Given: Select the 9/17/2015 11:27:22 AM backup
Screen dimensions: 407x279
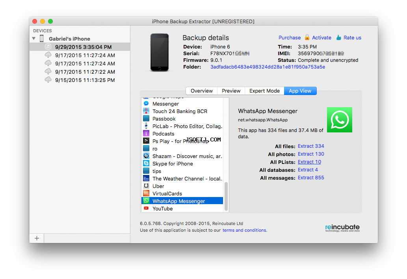Looking at the screenshot, I should point(80,72).
